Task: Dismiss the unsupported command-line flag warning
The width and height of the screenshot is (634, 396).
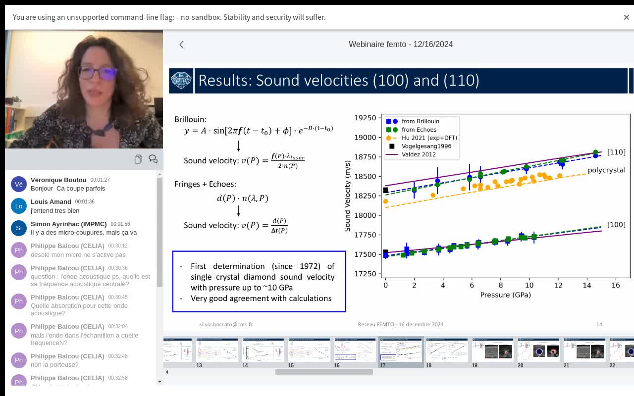Action: [626, 17]
